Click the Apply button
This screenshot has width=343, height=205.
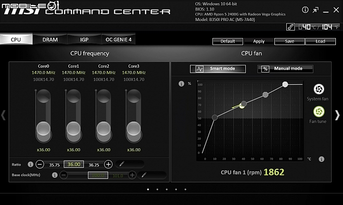(259, 41)
